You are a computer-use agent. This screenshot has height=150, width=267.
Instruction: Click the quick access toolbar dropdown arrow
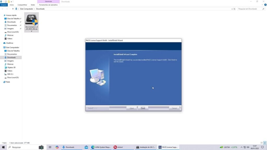11,2
